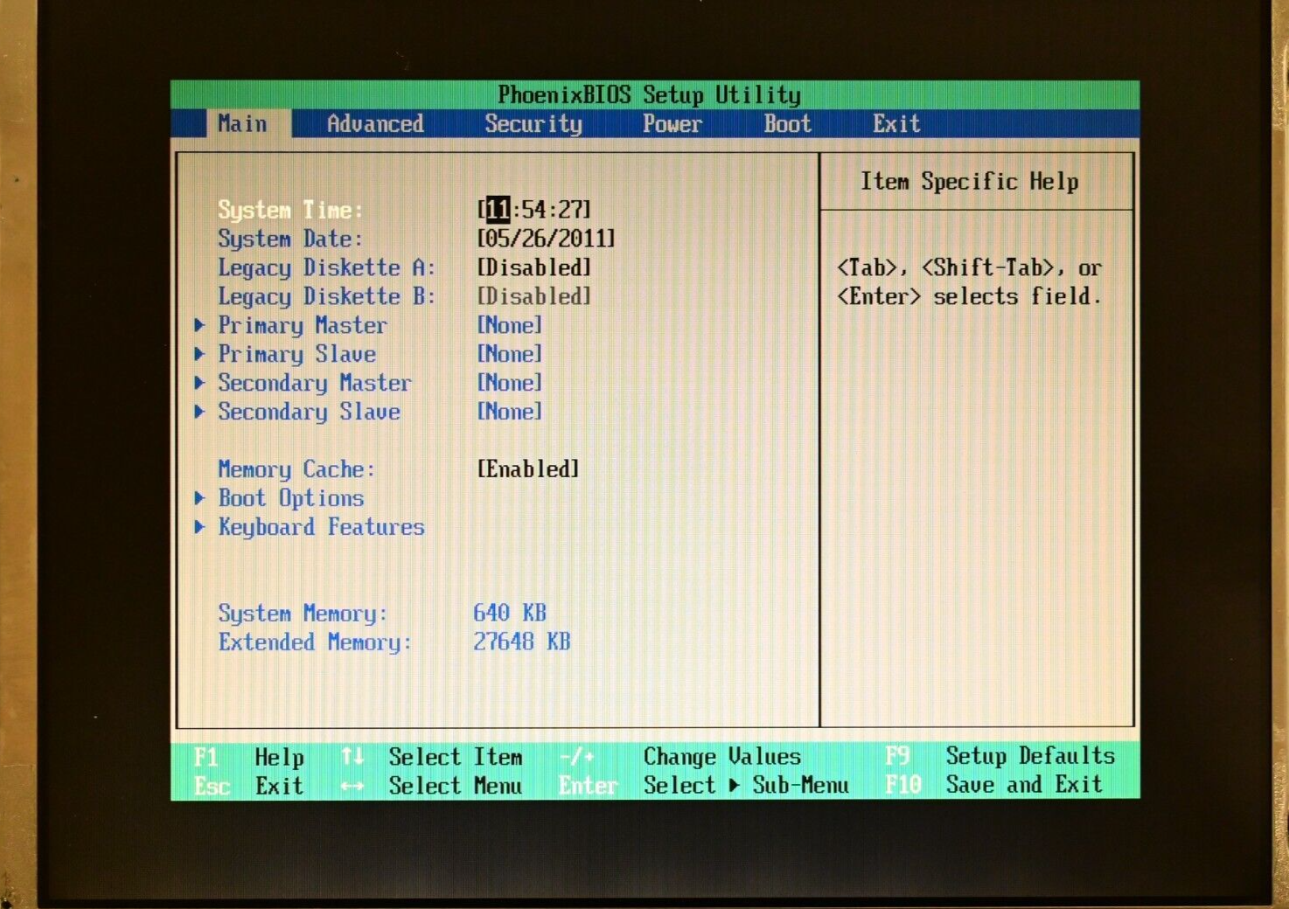The height and width of the screenshot is (909, 1289).
Task: Open the Primary Master sub-menu label
Action: 303,325
